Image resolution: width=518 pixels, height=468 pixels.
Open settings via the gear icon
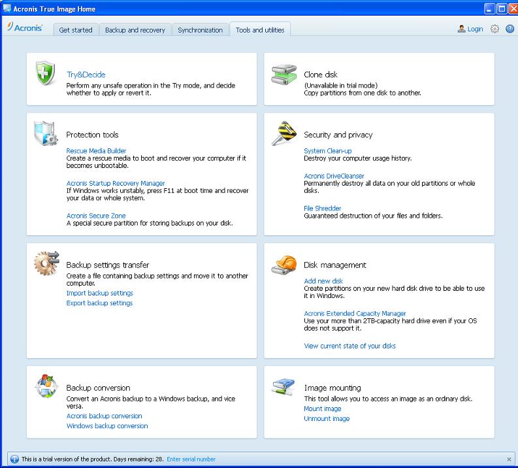[494, 29]
